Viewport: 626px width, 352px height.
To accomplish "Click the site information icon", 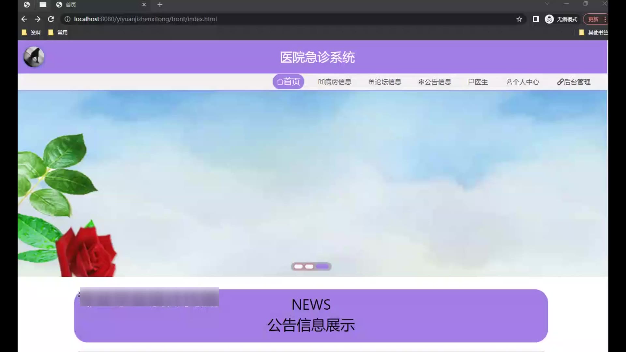I will pos(67,19).
